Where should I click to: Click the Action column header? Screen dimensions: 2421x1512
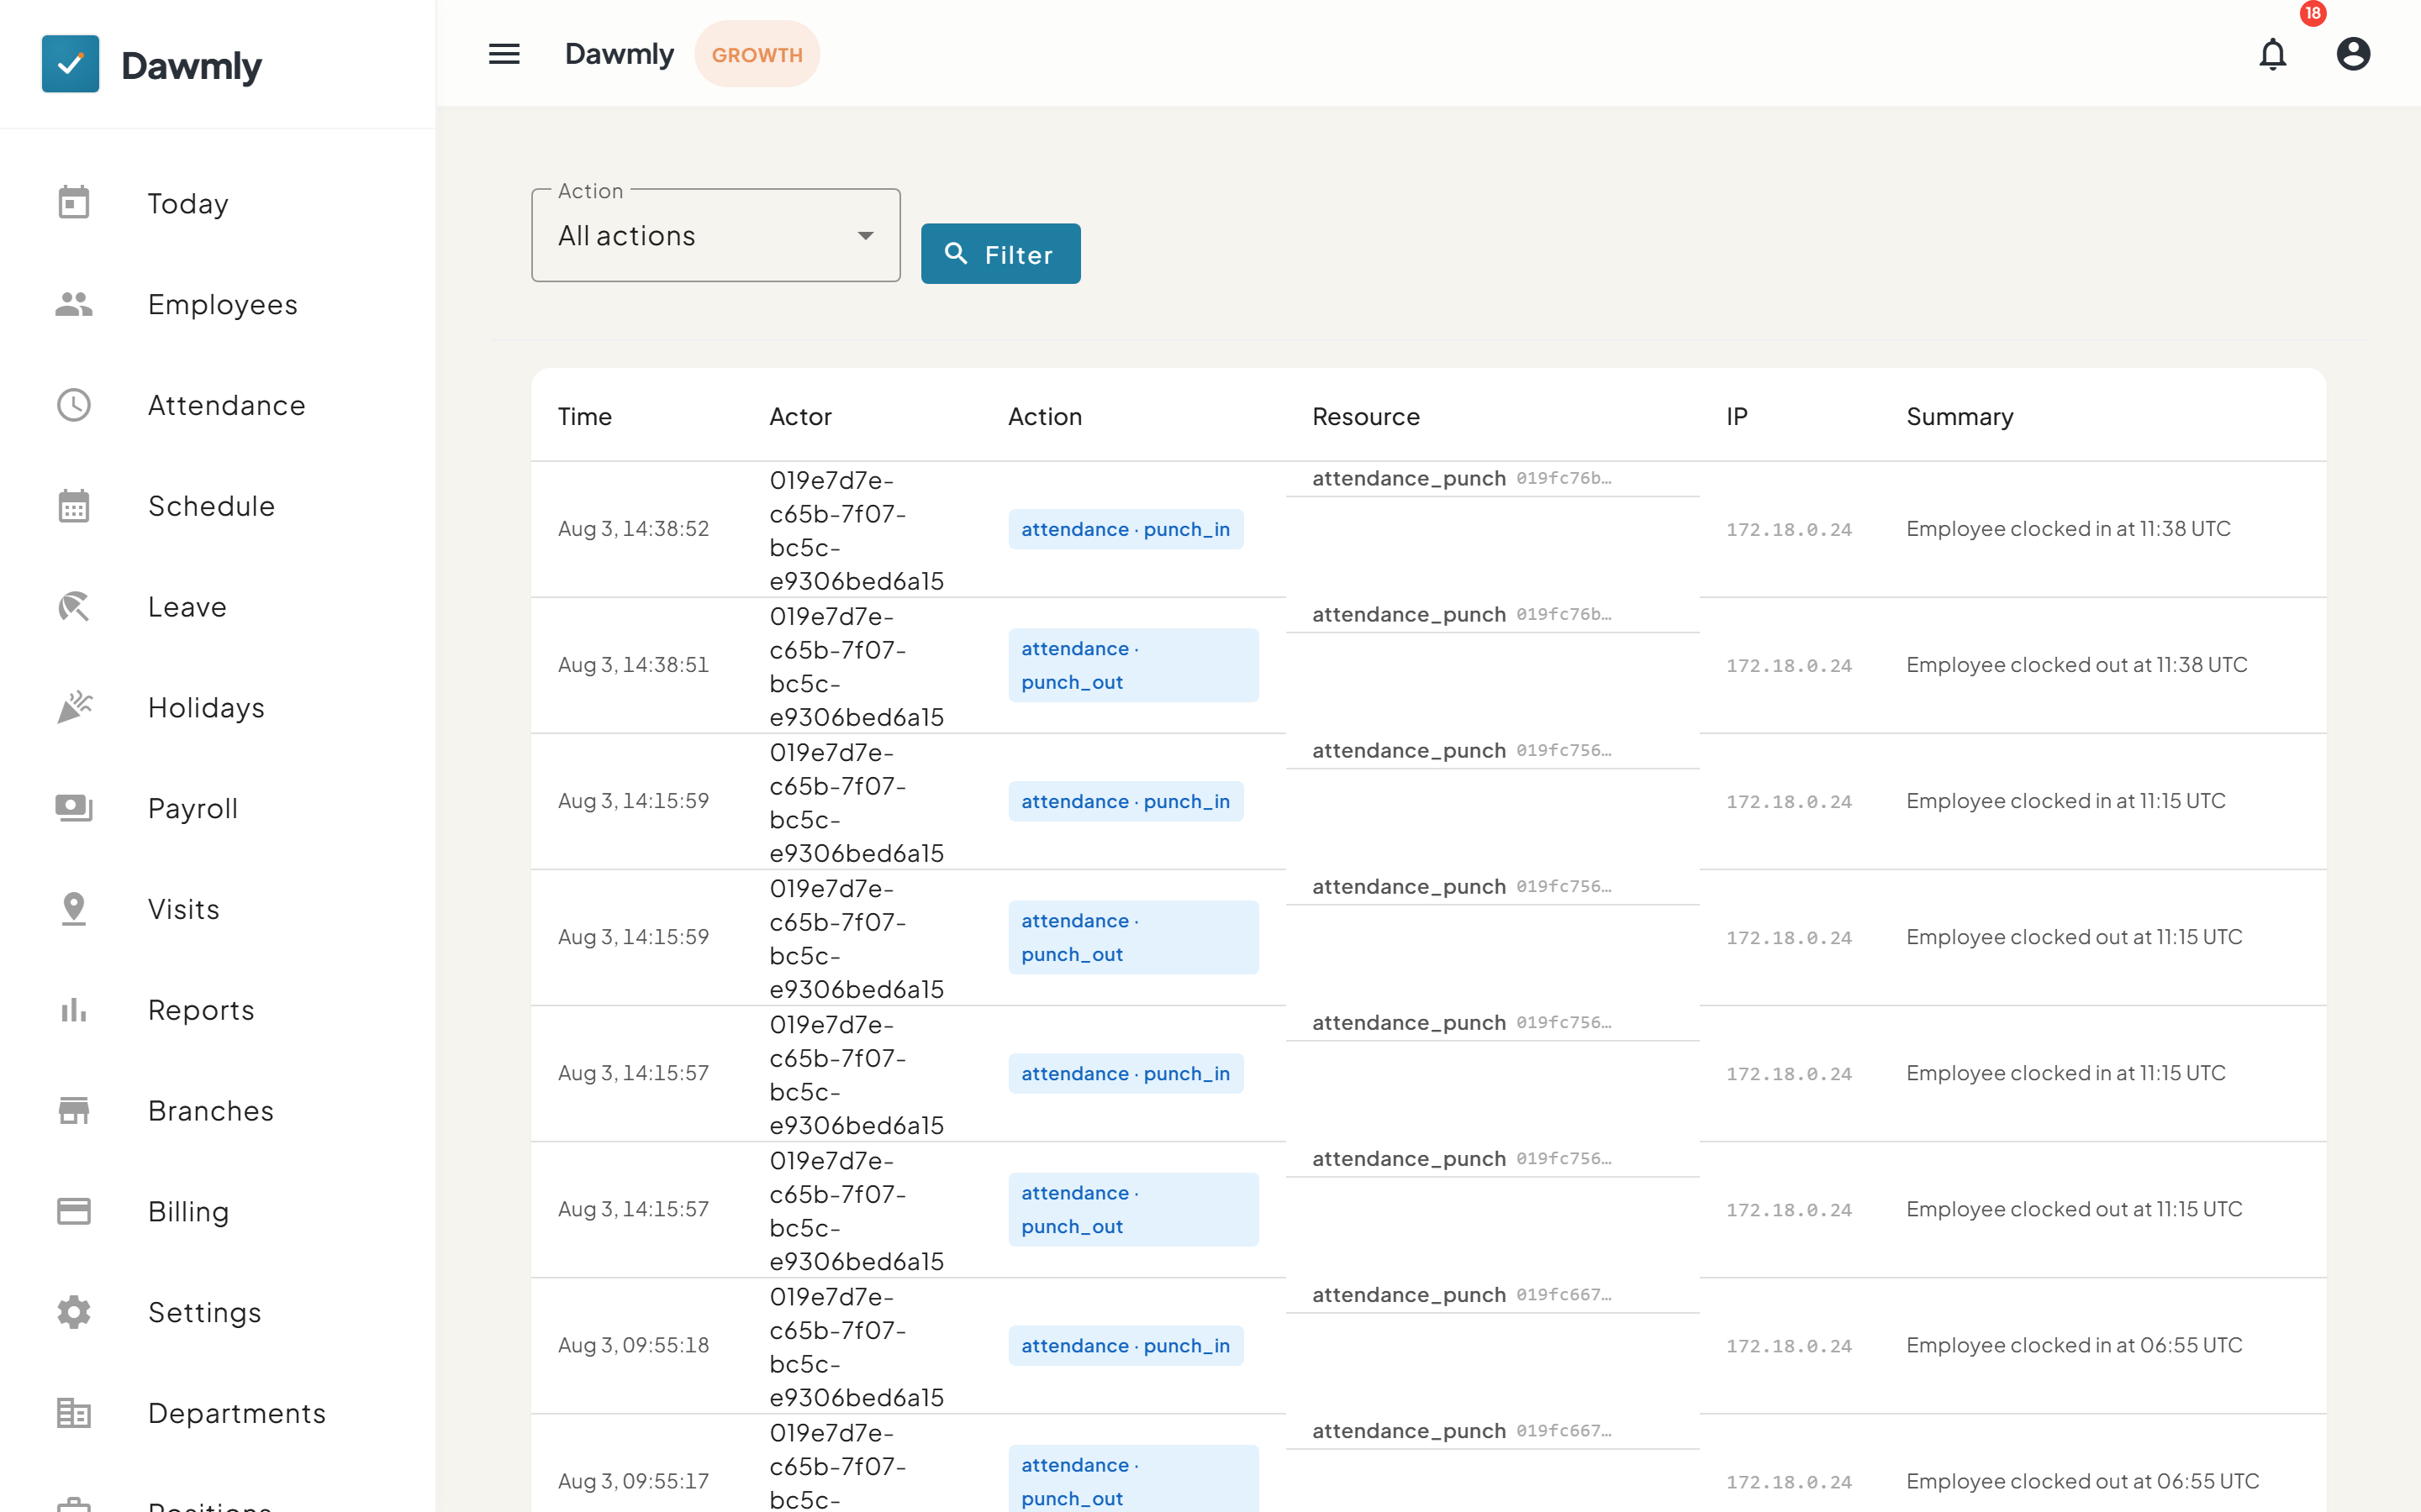[1044, 417]
